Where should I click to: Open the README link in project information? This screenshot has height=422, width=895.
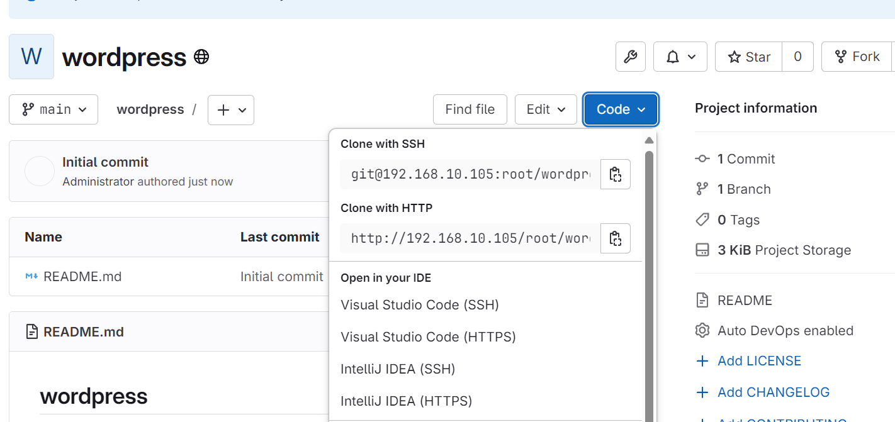pos(745,301)
